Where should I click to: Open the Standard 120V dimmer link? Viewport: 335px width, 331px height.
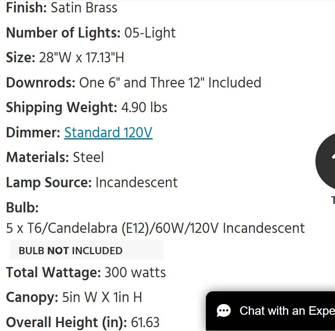click(108, 133)
